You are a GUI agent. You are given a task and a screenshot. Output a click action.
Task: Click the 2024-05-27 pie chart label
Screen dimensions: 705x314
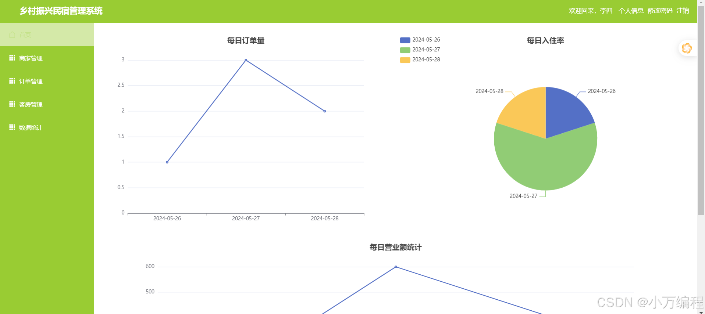point(523,196)
